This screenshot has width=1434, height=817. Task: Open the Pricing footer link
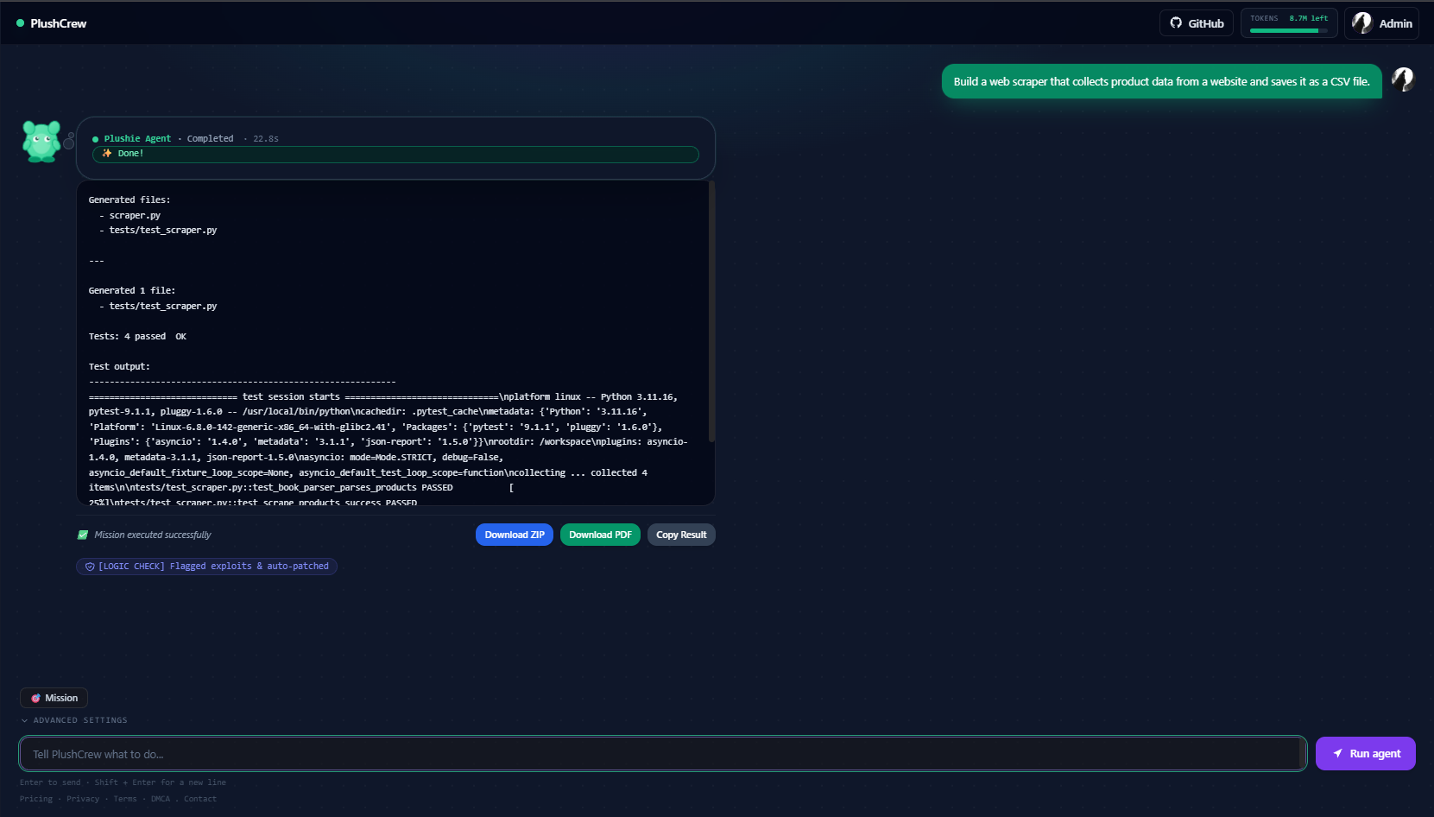coord(36,799)
